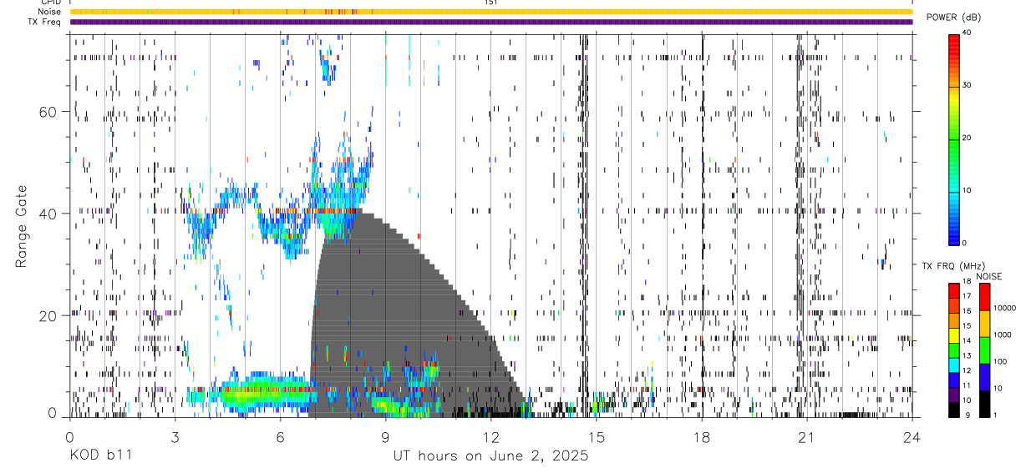Viewport: 1026px width, 473px height.
Task: Click the purple TX Freq strip above plot
Action: click(x=490, y=22)
